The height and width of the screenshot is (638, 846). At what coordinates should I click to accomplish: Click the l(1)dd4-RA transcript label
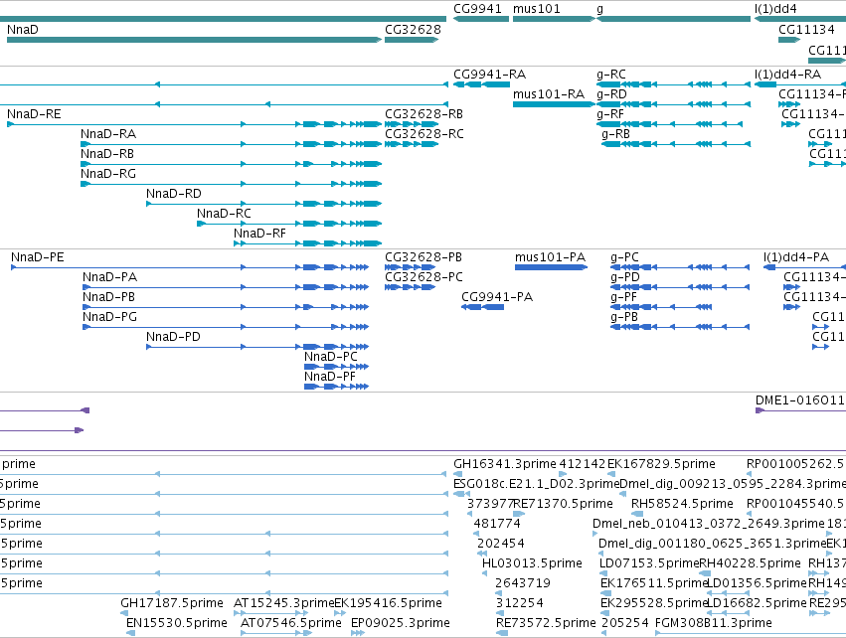(787, 74)
